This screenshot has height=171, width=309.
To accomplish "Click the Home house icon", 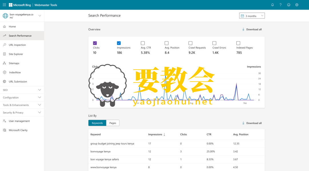I will [5, 27].
